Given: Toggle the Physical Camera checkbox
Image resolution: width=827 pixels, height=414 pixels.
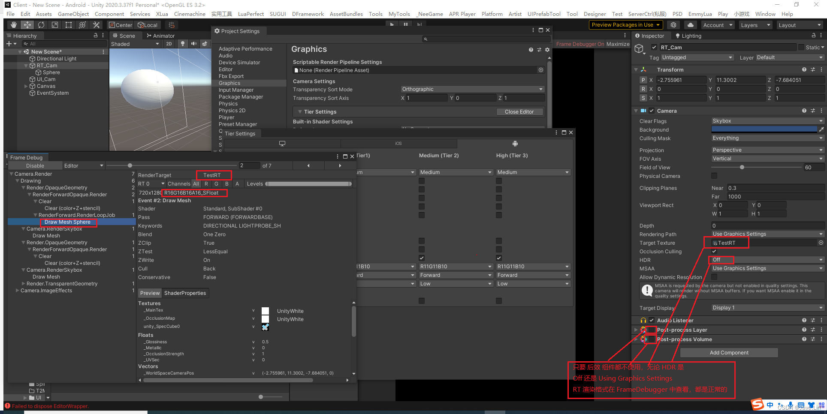Looking at the screenshot, I should pos(714,176).
